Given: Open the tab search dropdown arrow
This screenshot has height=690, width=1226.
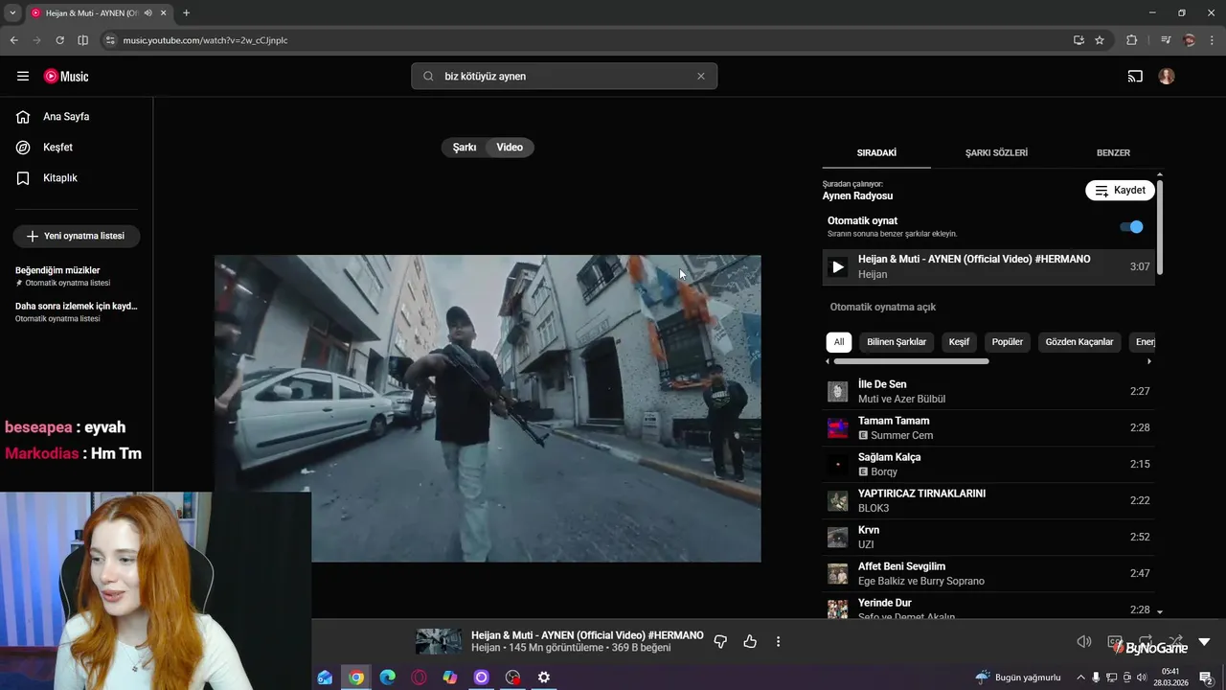Looking at the screenshot, I should (12, 13).
